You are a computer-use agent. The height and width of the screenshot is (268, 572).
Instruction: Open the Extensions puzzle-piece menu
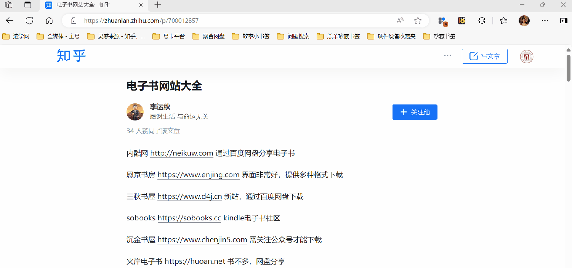coord(482,21)
